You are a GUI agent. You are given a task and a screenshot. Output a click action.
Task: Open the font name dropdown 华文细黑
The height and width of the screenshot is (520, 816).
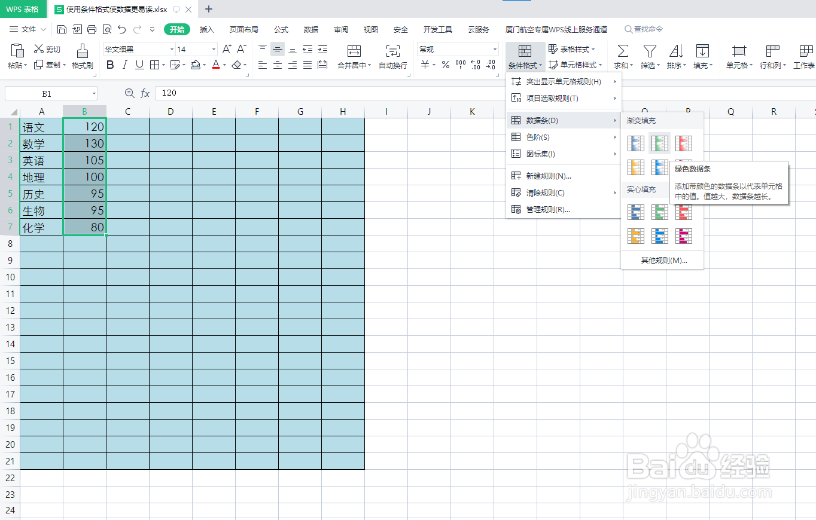point(172,50)
